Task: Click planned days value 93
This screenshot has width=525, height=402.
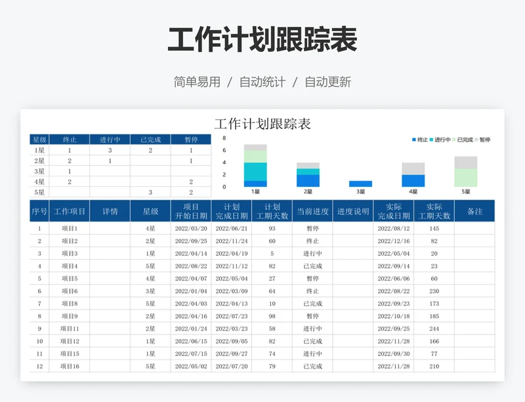Action: pos(272,228)
